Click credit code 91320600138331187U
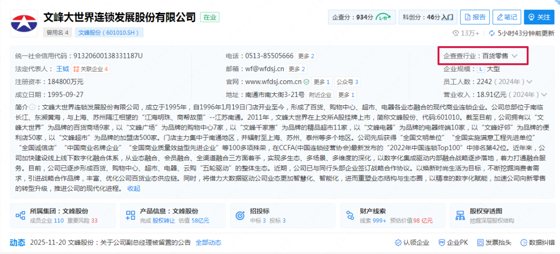This screenshot has height=254, width=560. coord(108,56)
